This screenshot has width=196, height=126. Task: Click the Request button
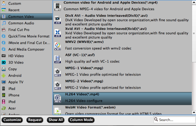(35, 120)
